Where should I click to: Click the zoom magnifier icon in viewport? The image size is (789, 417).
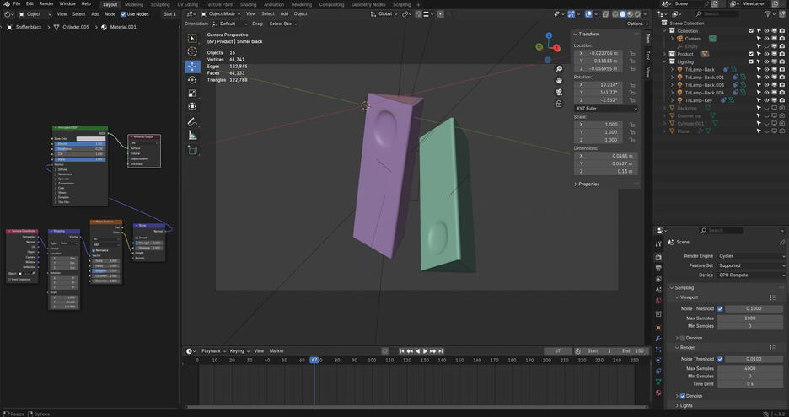(559, 69)
